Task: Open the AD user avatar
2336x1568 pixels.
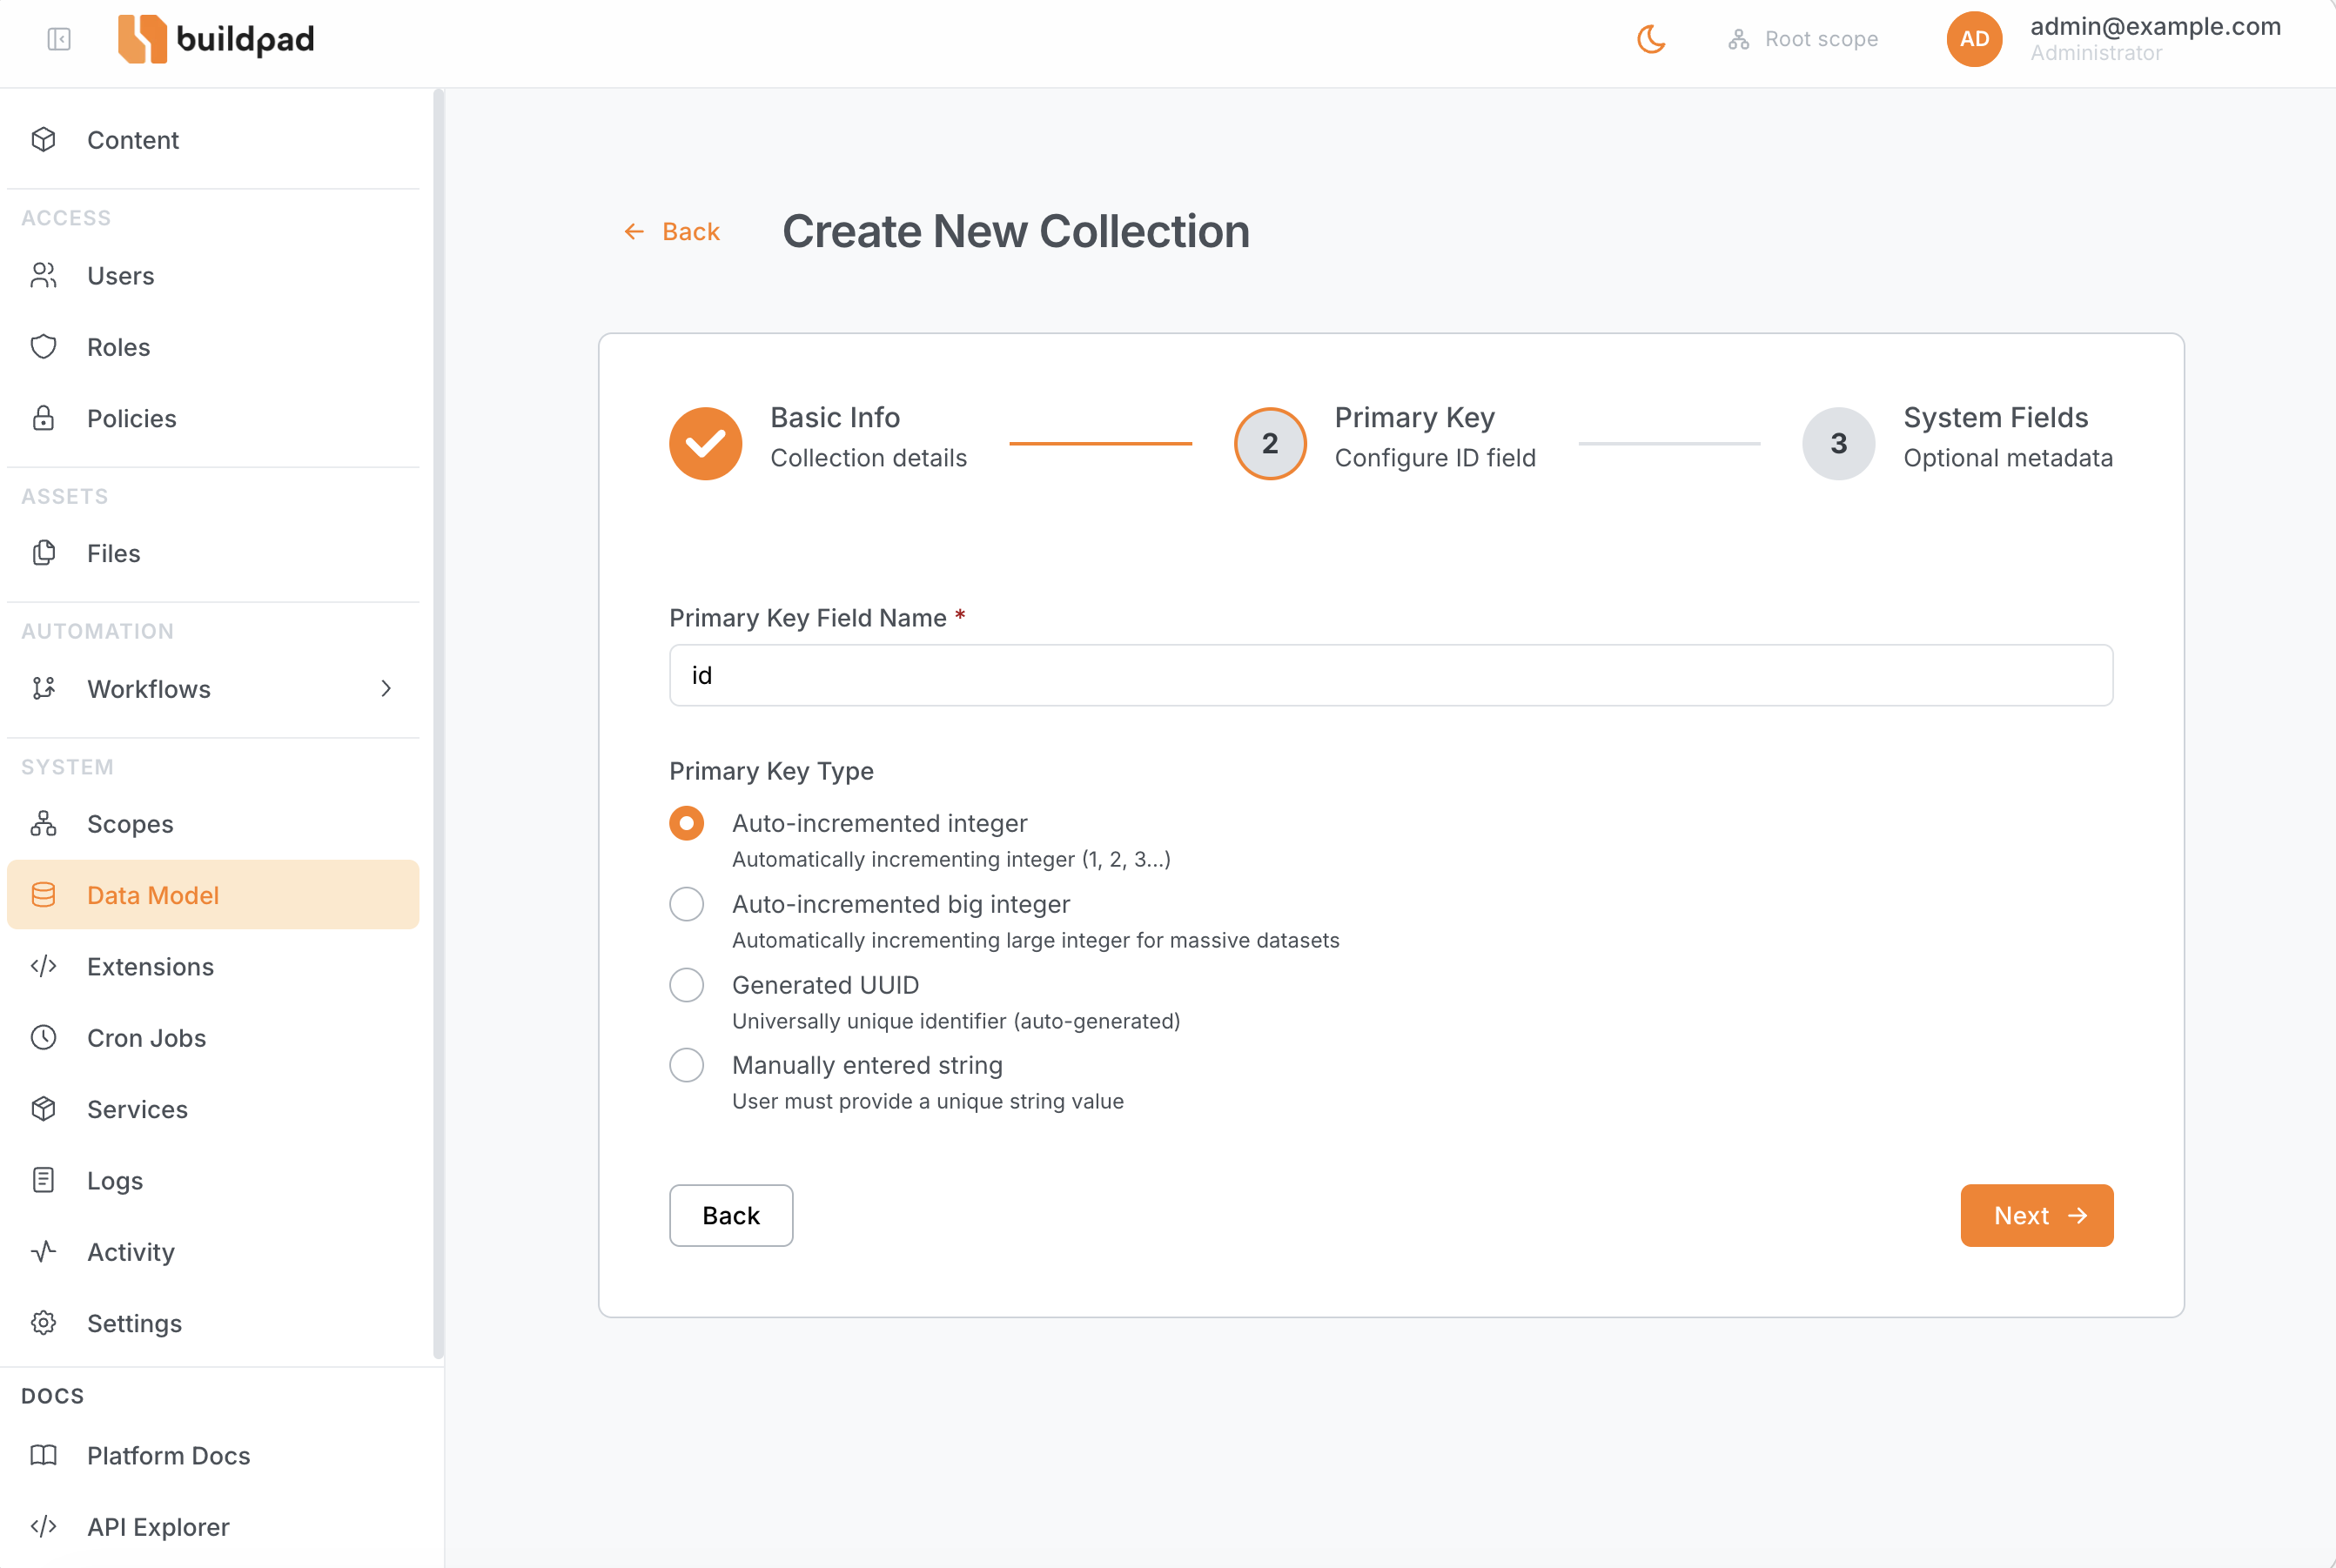Action: [x=1974, y=39]
